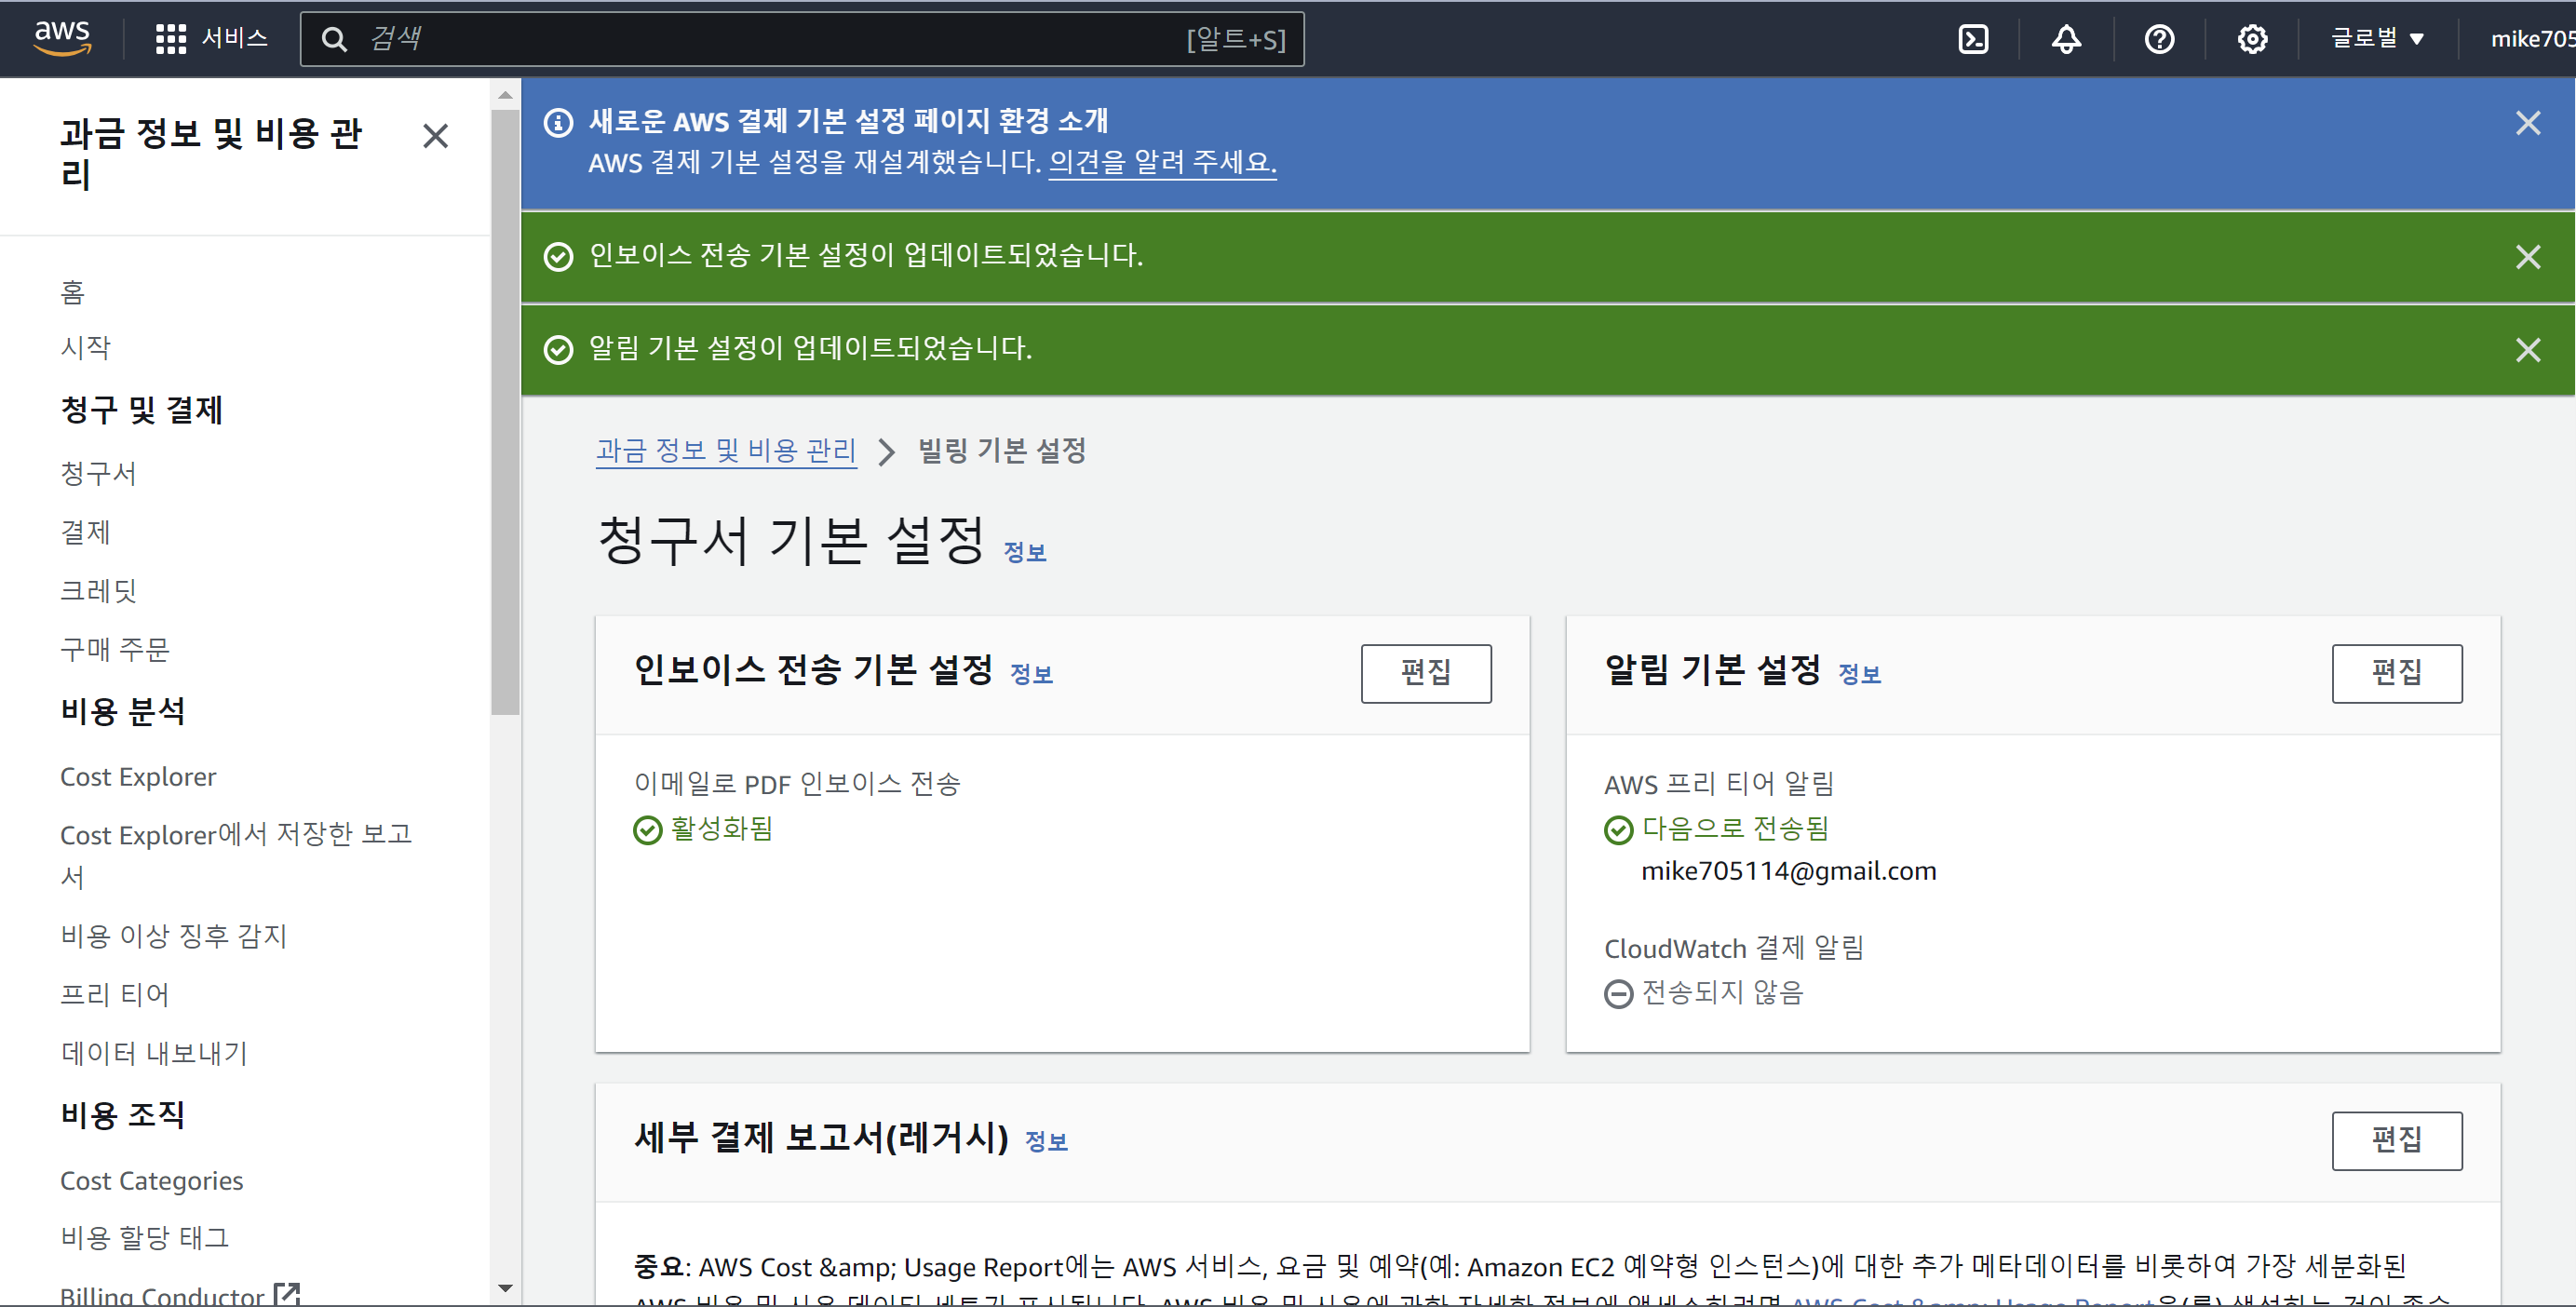Open 비용 이상 징후 감지 in sidebar

[174, 936]
